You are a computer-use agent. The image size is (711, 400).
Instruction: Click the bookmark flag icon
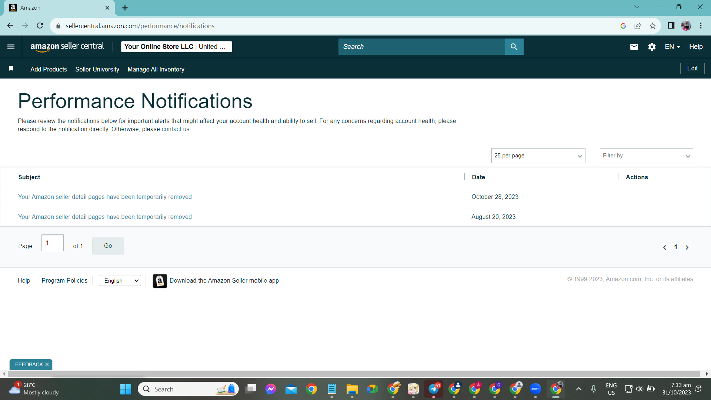(x=11, y=69)
